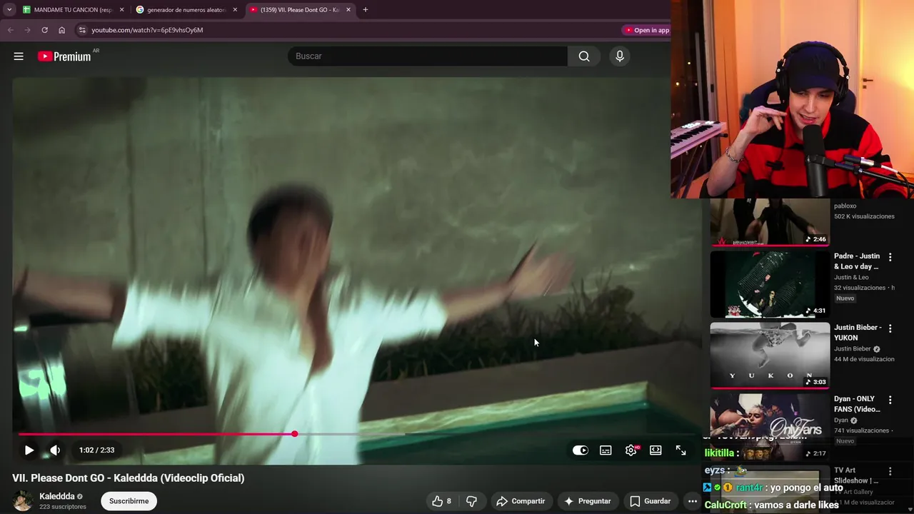This screenshot has height=514, width=914.
Task: Play the paused video
Action: 29,450
